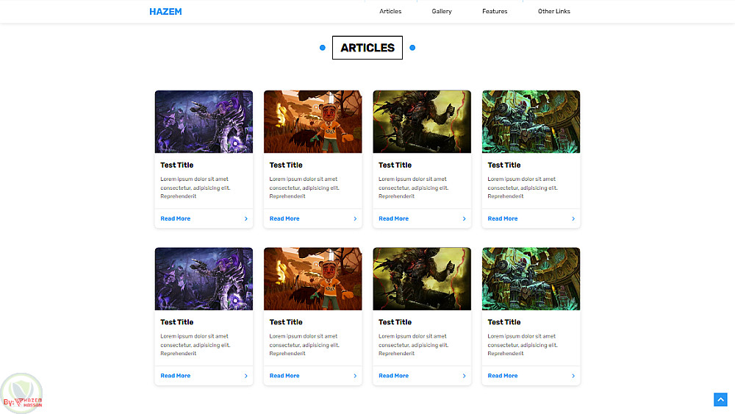Open the dark armored warrior thumbnail in first row
The image size is (735, 414).
click(422, 121)
